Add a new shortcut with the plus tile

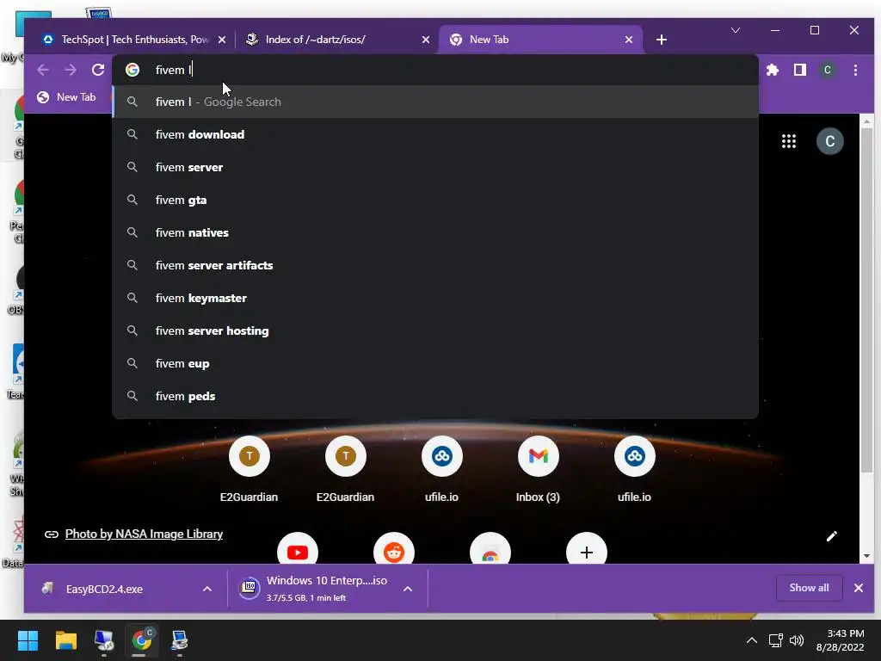point(587,550)
